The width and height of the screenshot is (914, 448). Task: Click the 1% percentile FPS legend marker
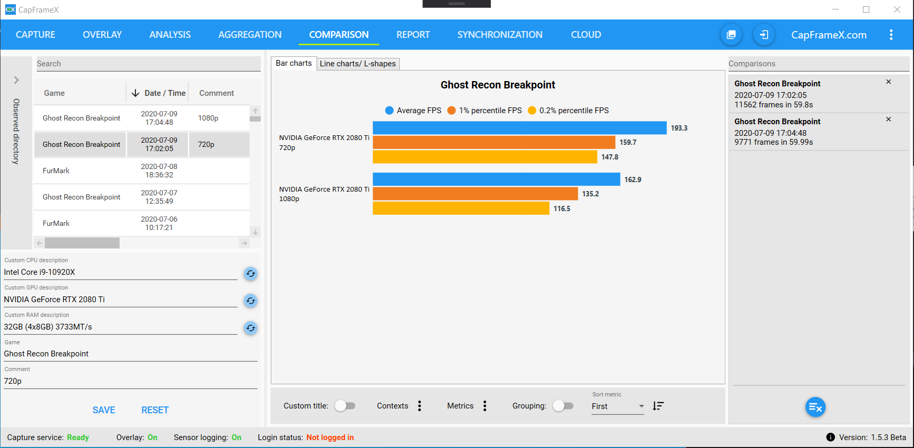(451, 111)
